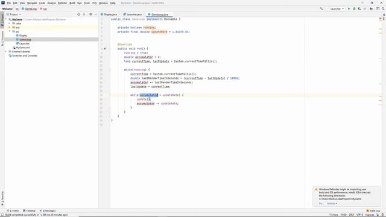Screen dimensions: 386x217
Task: Expand External Libraries node
Action: pos(6,52)
